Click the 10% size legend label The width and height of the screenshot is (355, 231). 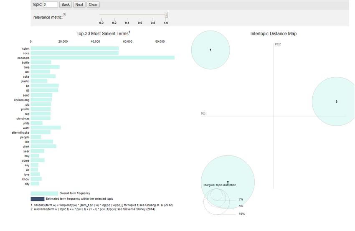pyautogui.click(x=241, y=214)
